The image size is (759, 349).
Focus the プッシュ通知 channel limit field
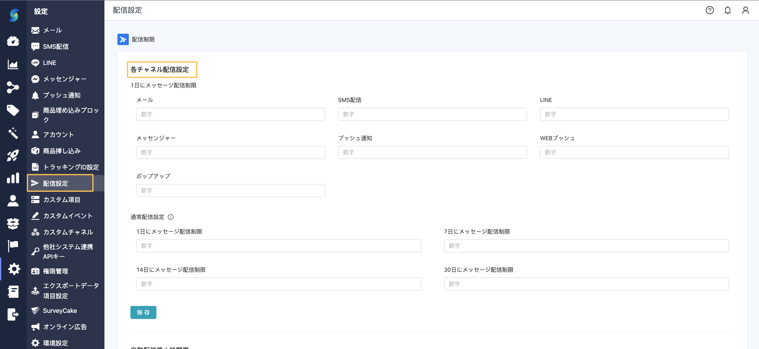click(432, 152)
